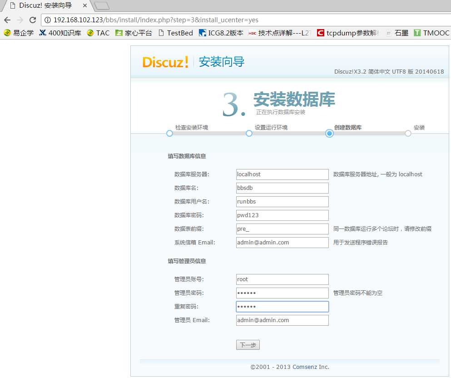This screenshot has width=451, height=378.
Task: Focus the 系统信箱 Email field
Action: point(282,243)
